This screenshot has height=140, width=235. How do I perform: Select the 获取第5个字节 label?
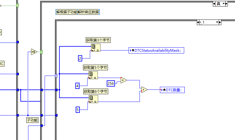95,68
